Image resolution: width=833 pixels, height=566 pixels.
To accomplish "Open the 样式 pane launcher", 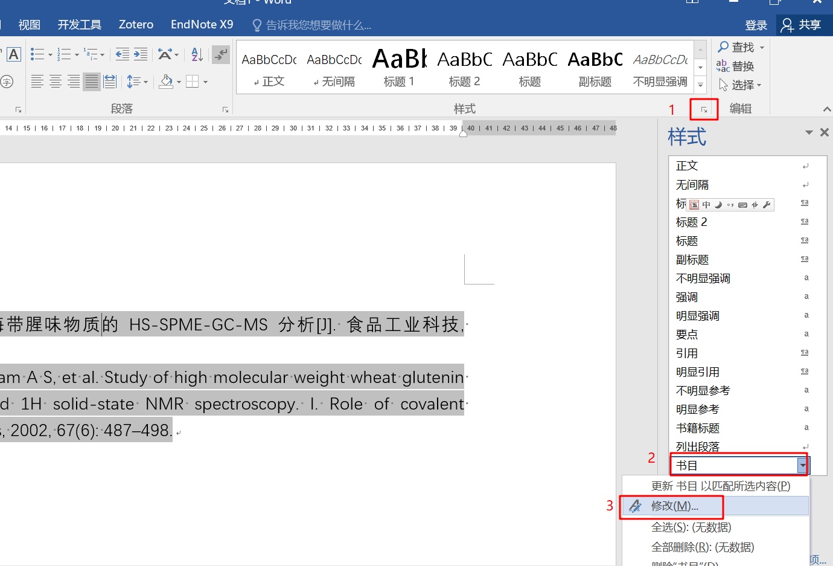I will 704,110.
